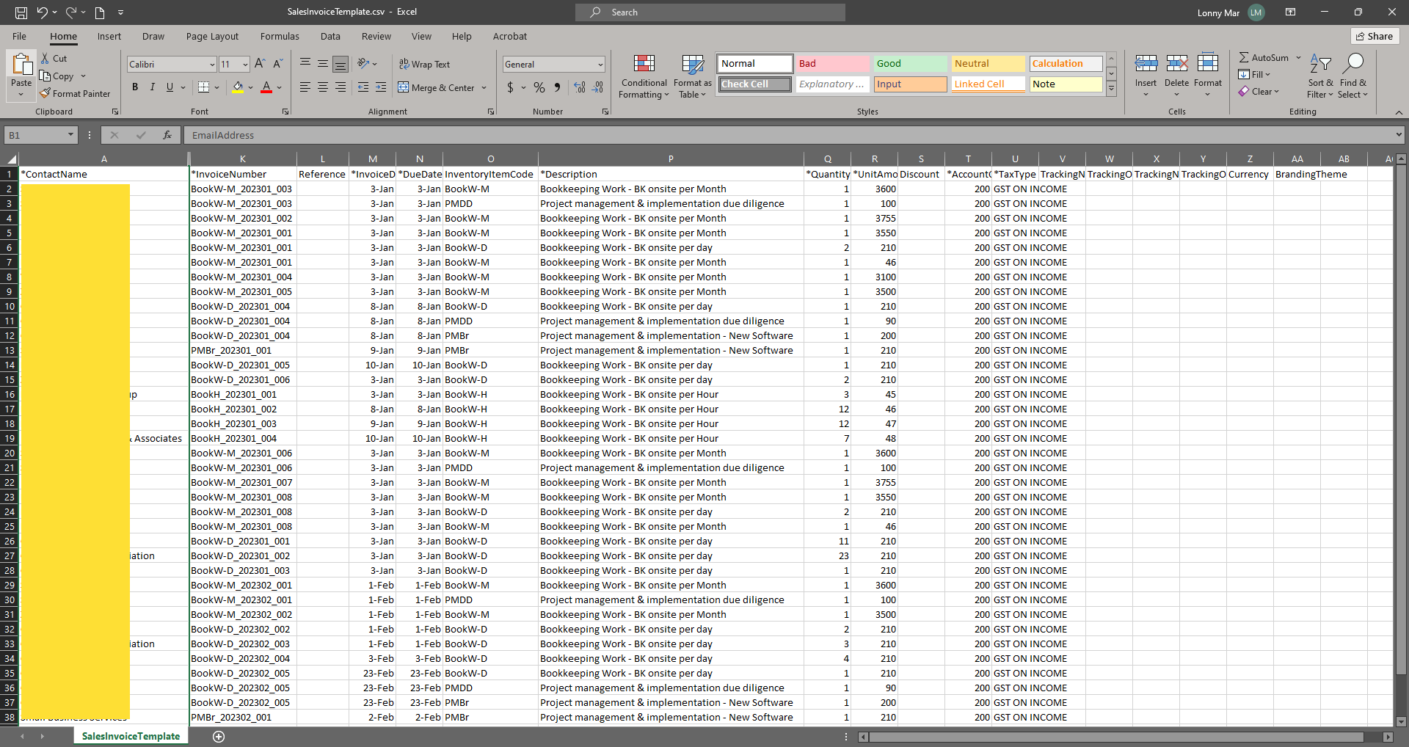1409x747 pixels.
Task: Open the font name dropdown
Action: point(212,65)
